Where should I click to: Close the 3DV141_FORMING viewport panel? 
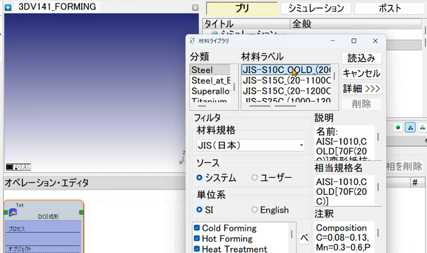pyautogui.click(x=195, y=8)
